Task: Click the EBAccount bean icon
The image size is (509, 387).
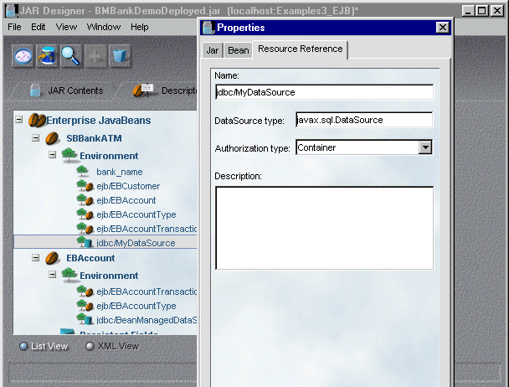Action: (x=52, y=258)
